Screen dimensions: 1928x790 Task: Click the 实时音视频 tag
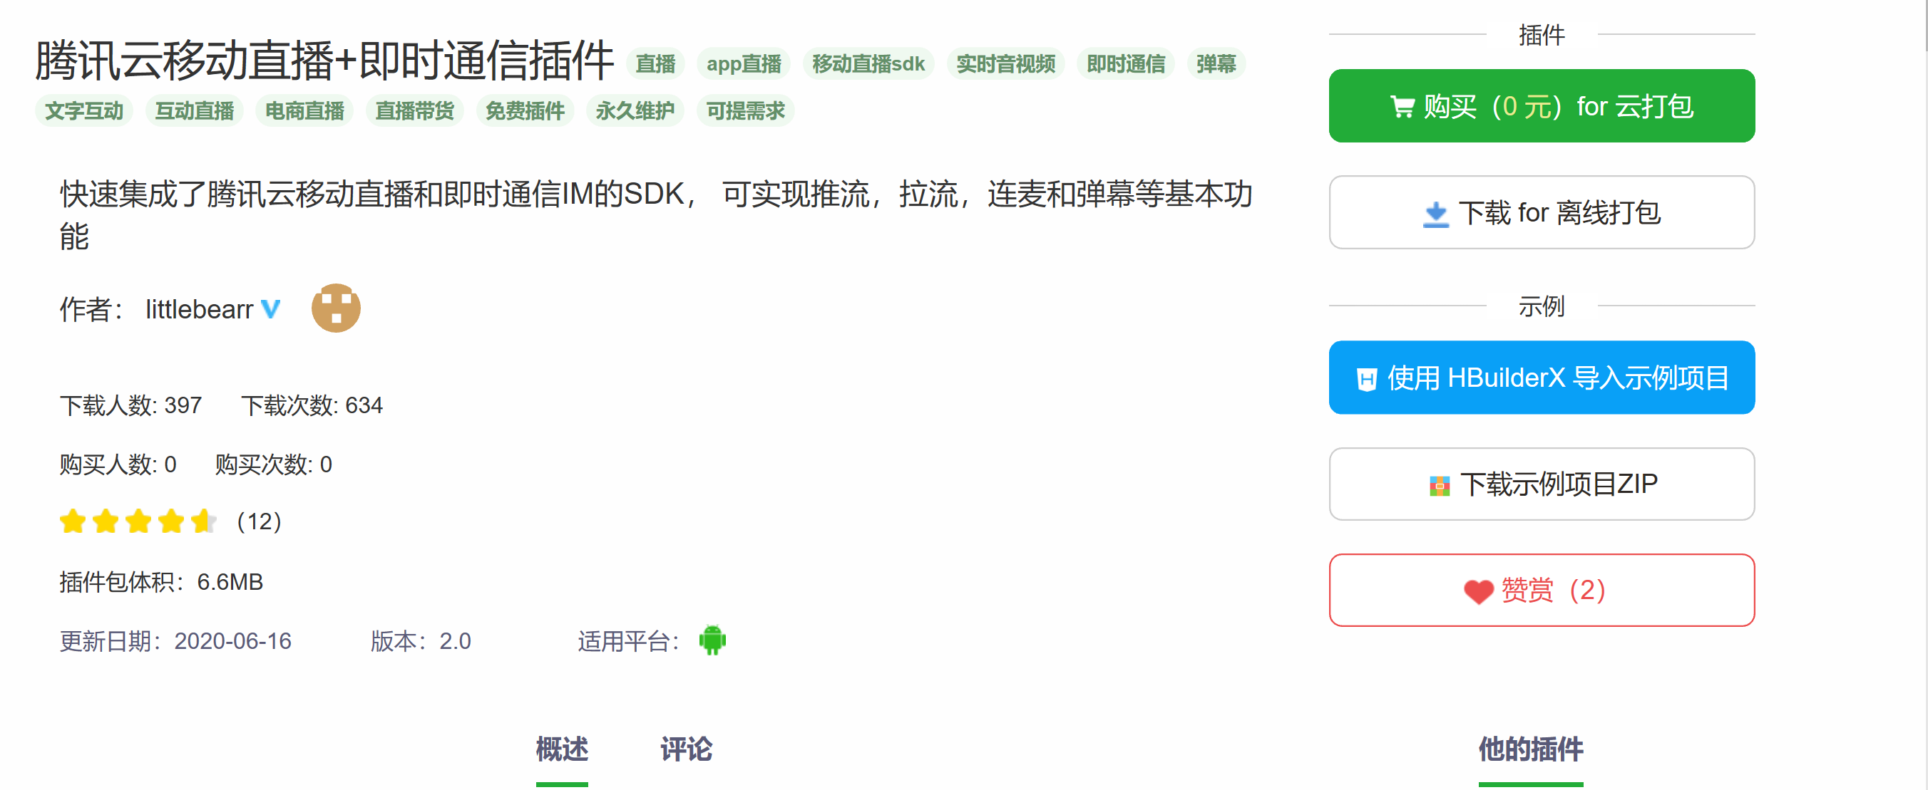tap(1005, 63)
